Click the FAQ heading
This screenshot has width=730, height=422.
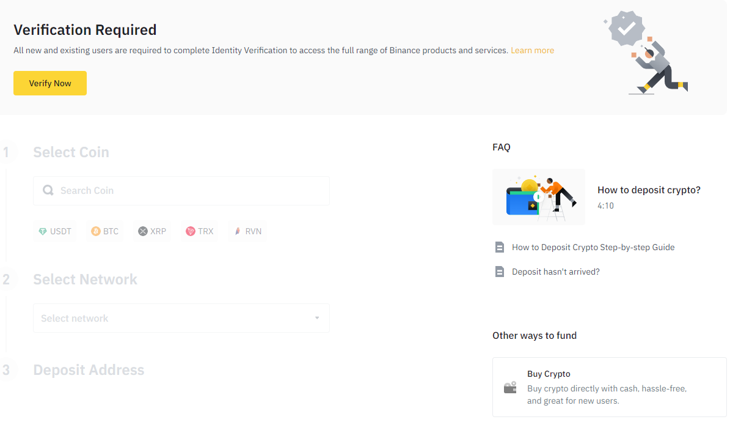[x=502, y=147]
